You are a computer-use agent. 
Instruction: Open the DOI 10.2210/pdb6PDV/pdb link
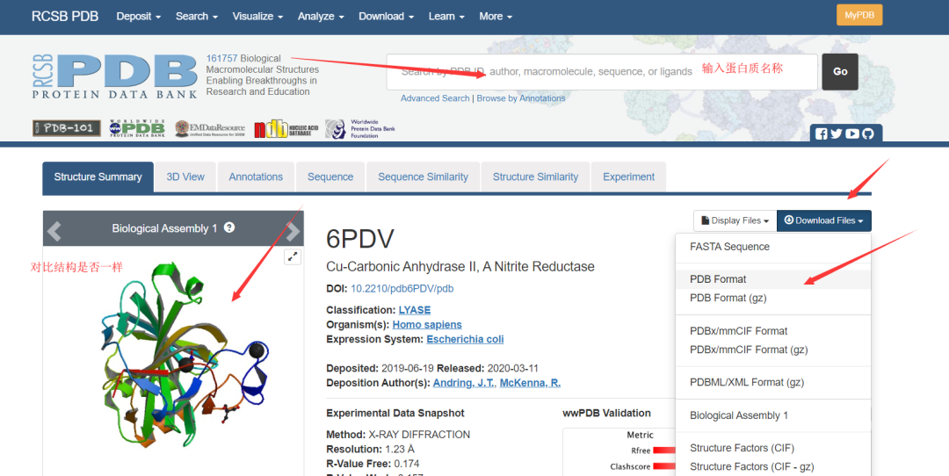[402, 289]
